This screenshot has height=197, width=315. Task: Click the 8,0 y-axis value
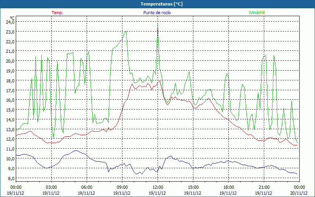pos(11,178)
